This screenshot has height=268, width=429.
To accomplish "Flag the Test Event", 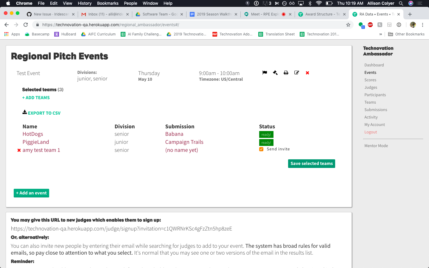I will [x=265, y=72].
